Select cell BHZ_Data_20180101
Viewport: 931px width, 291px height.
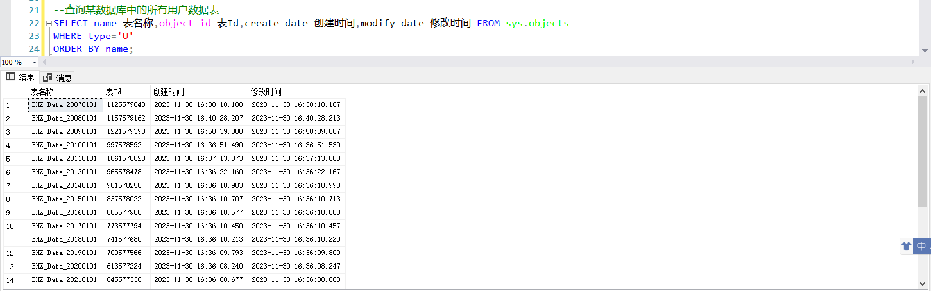(x=65, y=239)
